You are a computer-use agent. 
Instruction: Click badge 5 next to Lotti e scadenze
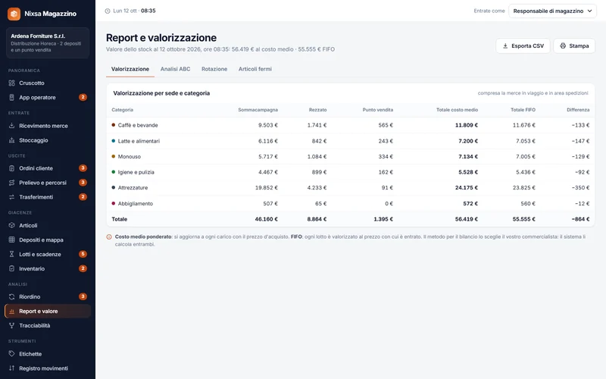tap(83, 254)
